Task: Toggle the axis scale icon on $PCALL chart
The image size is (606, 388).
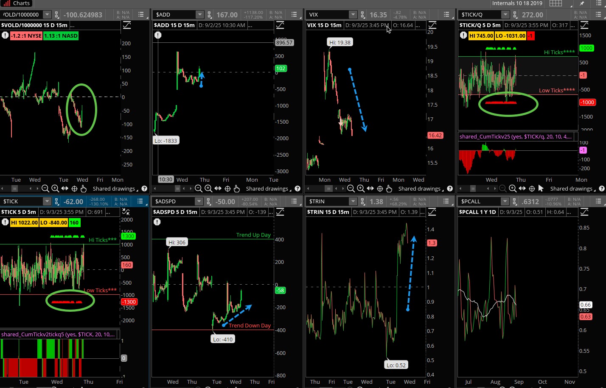Action: pyautogui.click(x=584, y=212)
